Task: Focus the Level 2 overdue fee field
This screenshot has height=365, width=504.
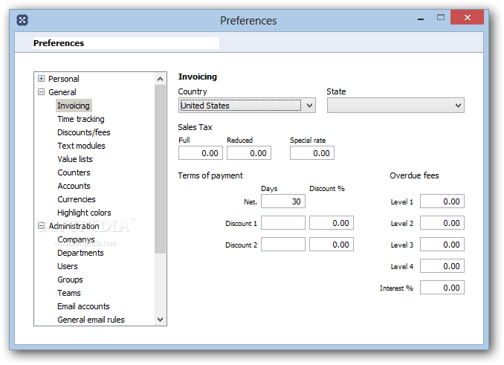Action: (442, 223)
